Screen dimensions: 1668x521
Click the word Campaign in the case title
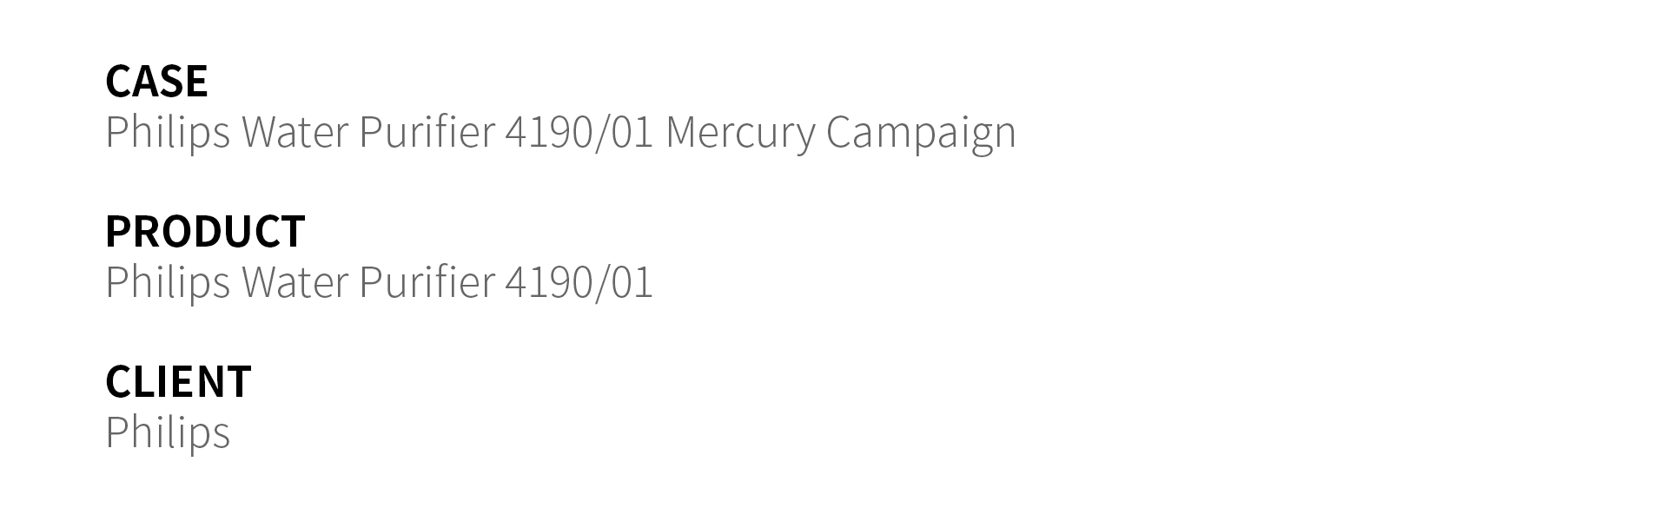(921, 133)
